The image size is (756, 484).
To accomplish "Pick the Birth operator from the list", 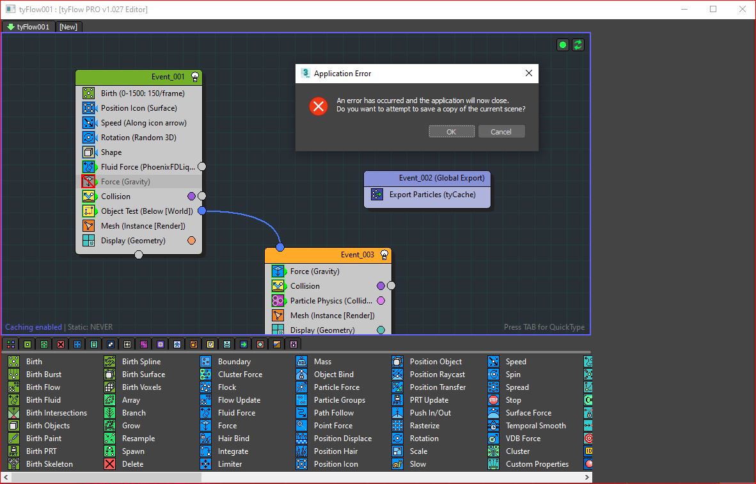I will 25,362.
